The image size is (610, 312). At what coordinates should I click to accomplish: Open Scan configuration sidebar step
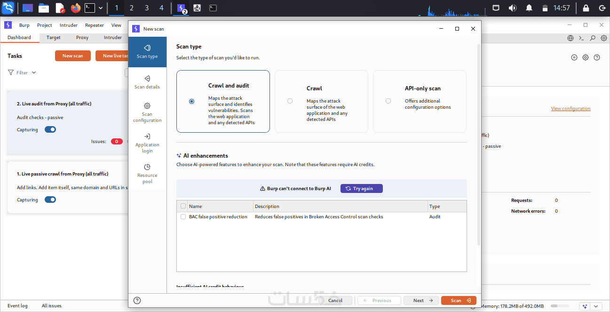(147, 113)
